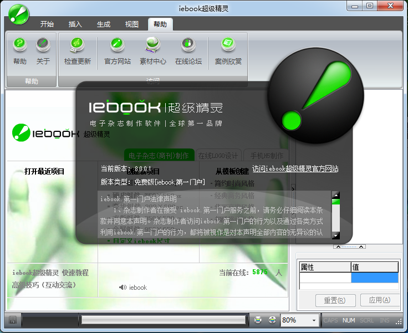Screen dimensions: 408x333
Task: Click the panel collapse arrows above properties
Action: pyautogui.click(x=349, y=247)
